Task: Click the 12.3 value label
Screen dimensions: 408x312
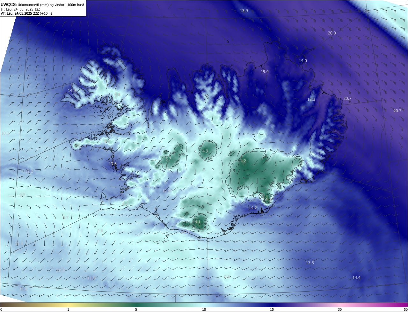Action: pos(311,100)
